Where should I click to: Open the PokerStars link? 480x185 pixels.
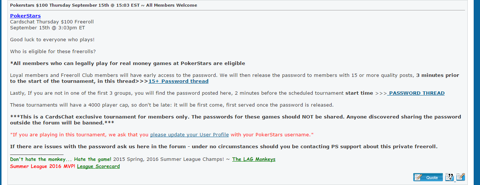pyautogui.click(x=25, y=16)
